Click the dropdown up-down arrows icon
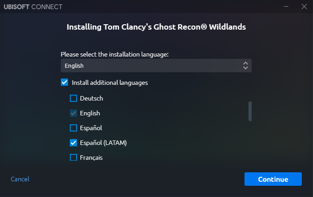 (245, 66)
